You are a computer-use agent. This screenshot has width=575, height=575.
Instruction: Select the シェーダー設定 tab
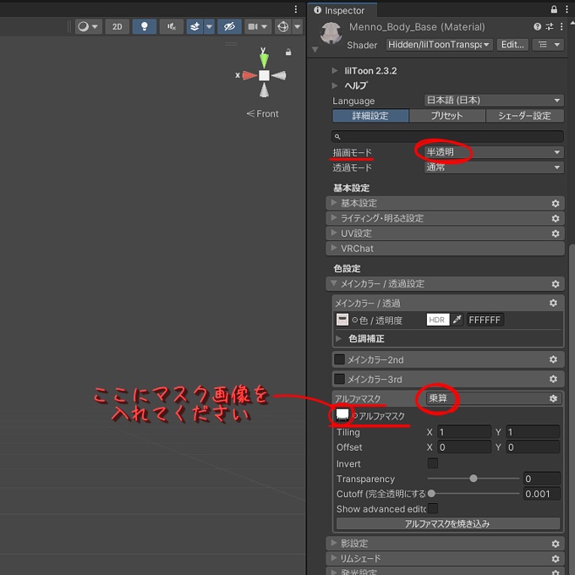click(525, 116)
